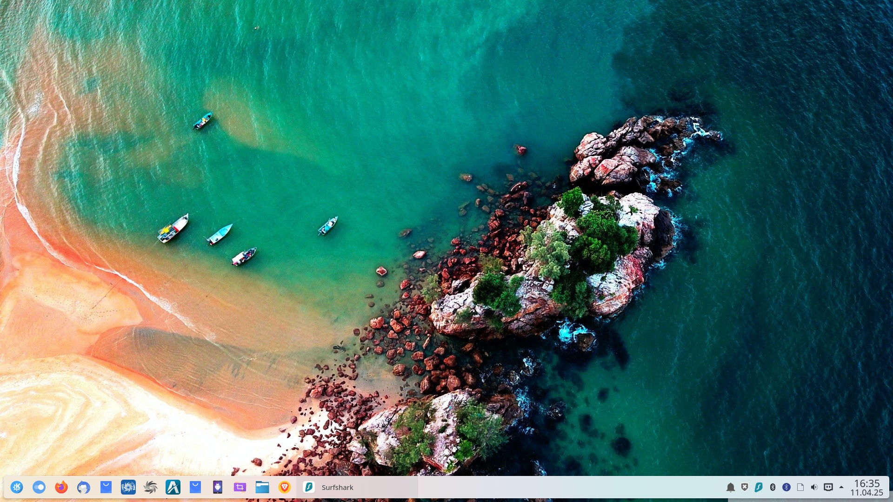Launch the blue swirl app icon

(x=128, y=487)
